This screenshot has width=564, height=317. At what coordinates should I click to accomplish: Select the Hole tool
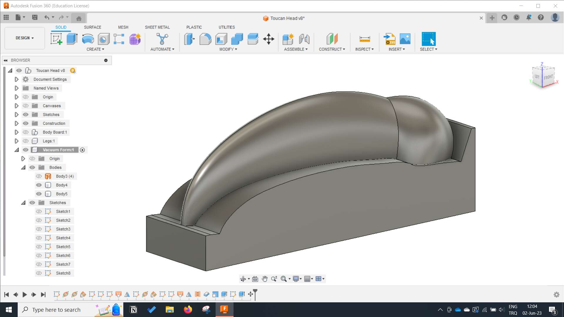coord(103,39)
